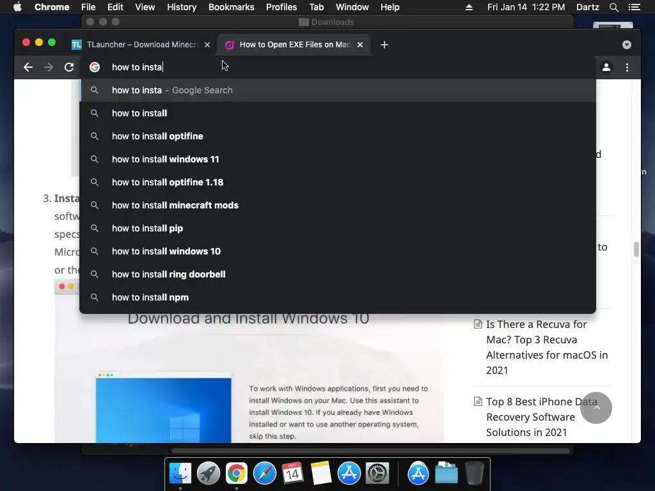Click document icon beside iPhone Data Recovery article

point(478,401)
